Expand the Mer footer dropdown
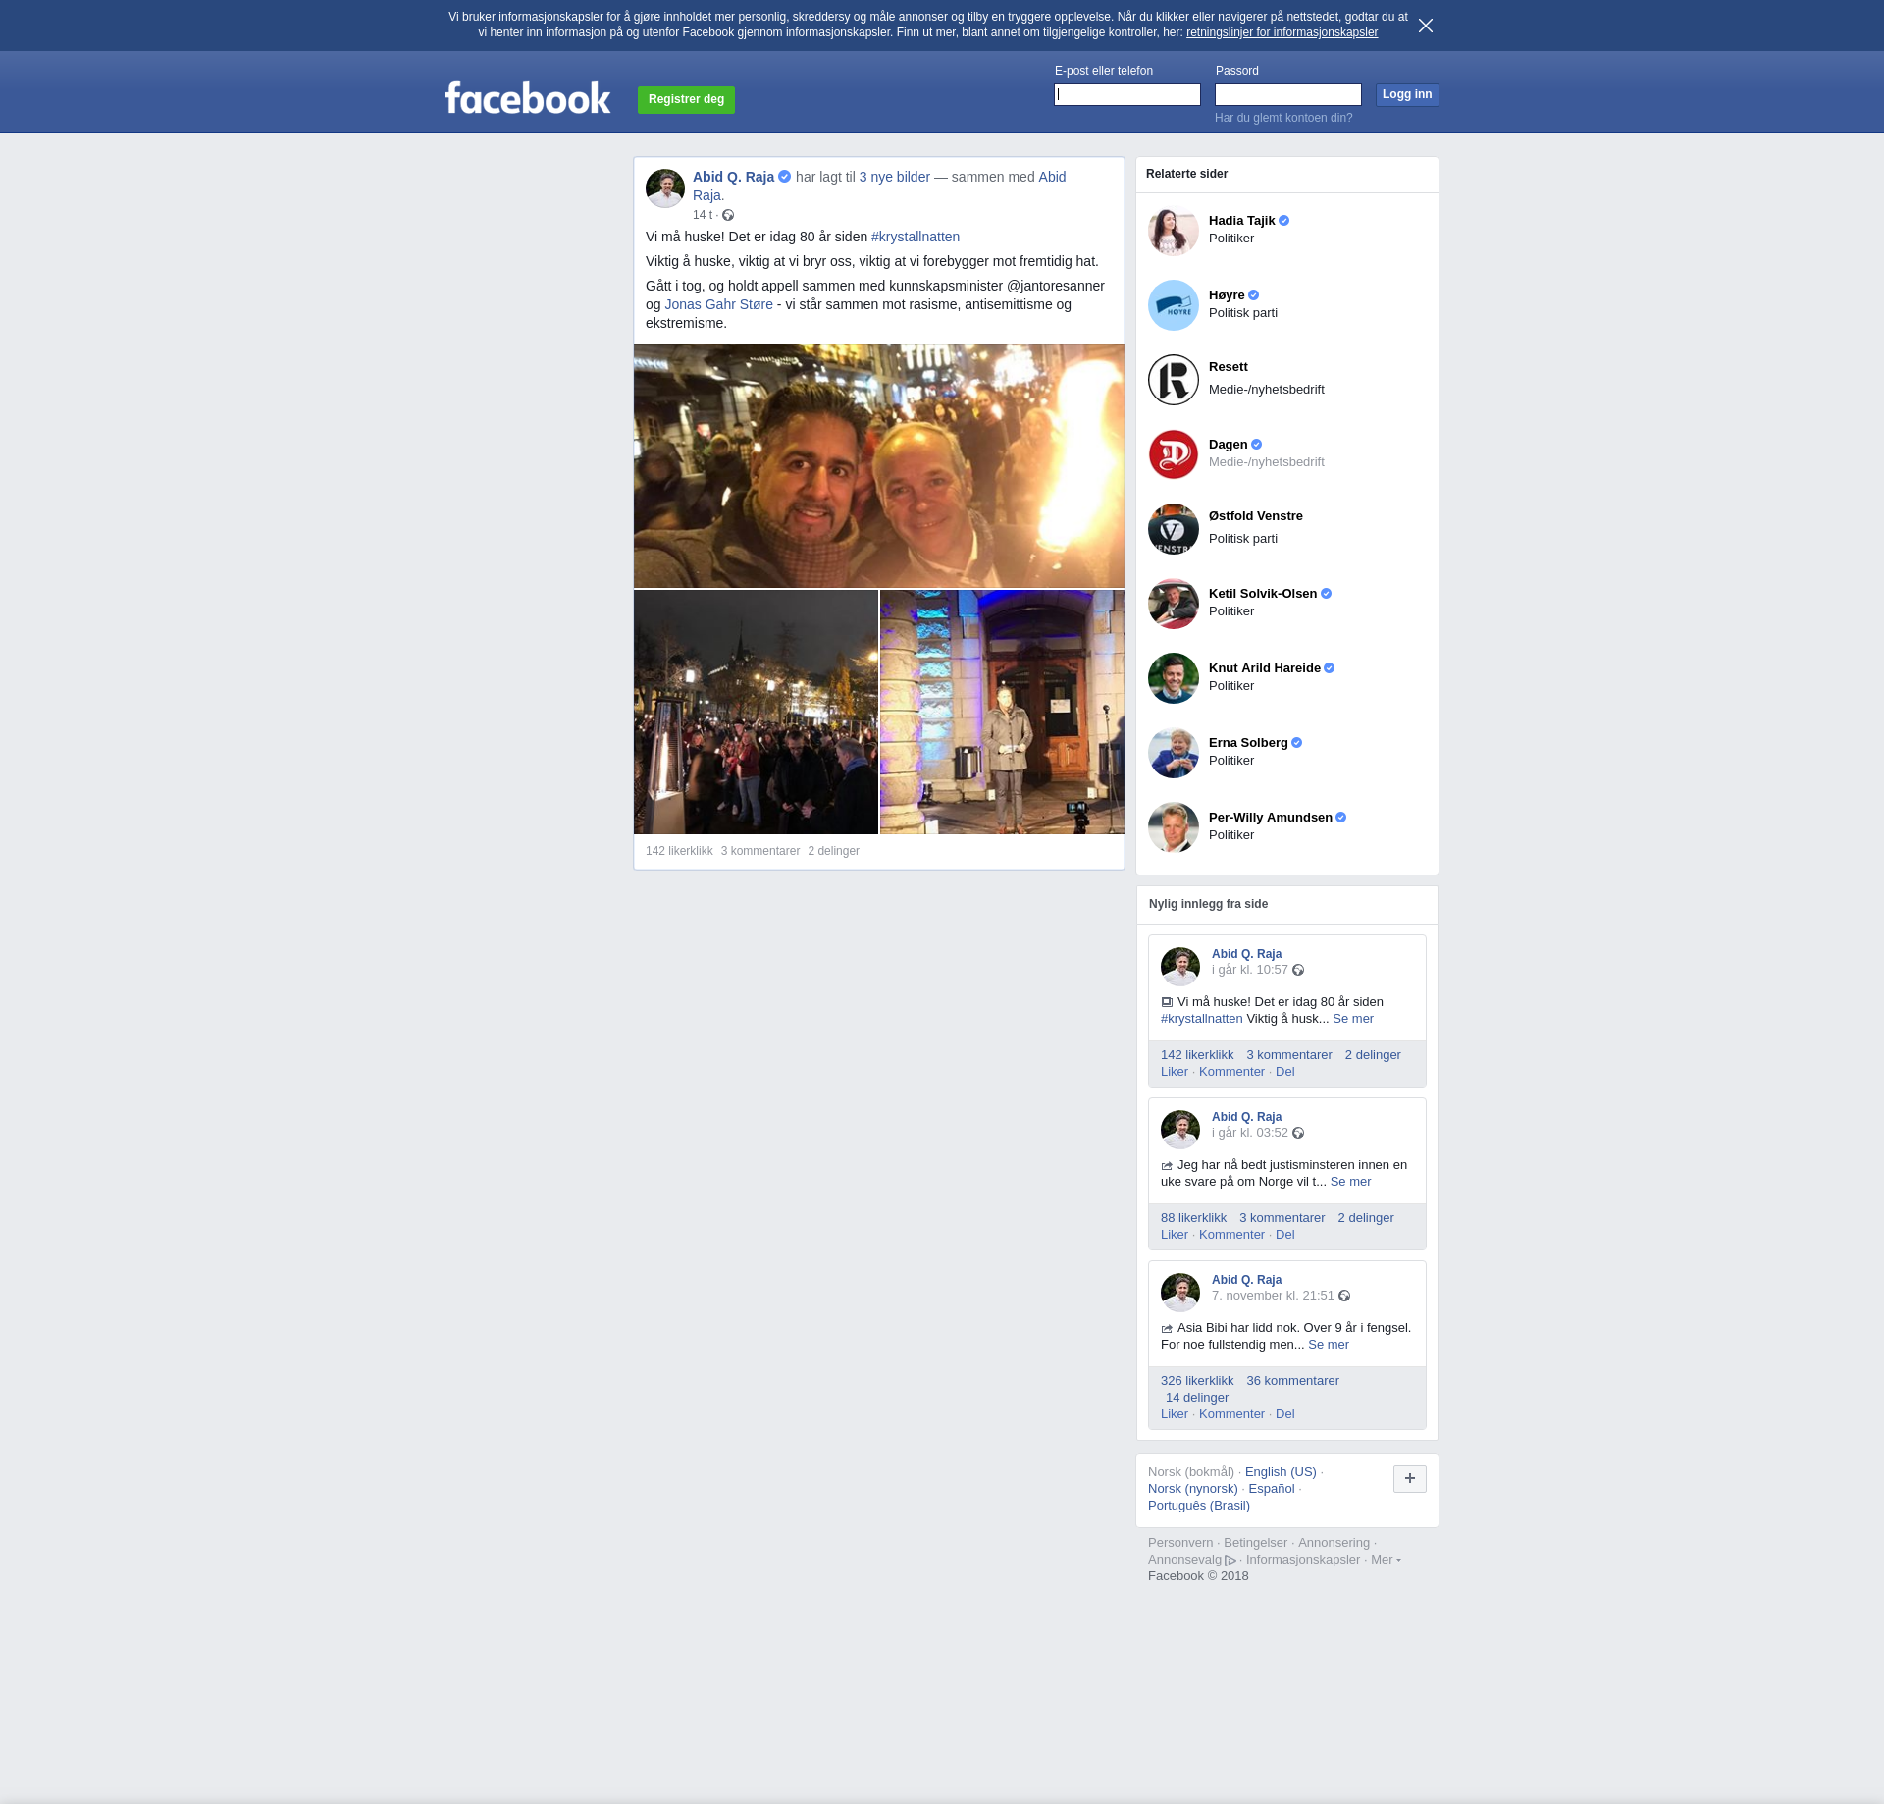This screenshot has height=1804, width=1884. pyautogui.click(x=1385, y=1560)
